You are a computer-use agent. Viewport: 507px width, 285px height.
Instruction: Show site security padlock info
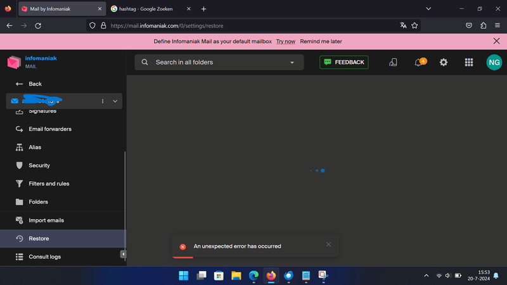(103, 25)
